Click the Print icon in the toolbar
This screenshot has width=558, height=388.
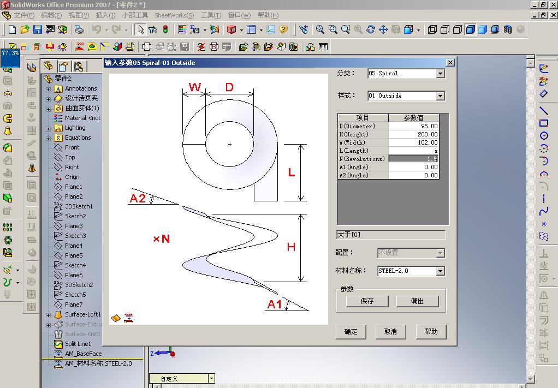(x=79, y=29)
